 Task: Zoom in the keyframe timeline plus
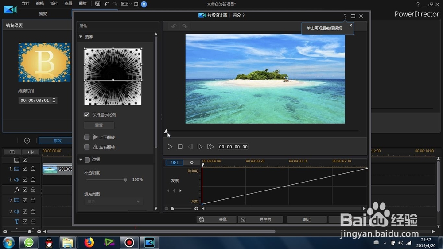[x=196, y=209]
